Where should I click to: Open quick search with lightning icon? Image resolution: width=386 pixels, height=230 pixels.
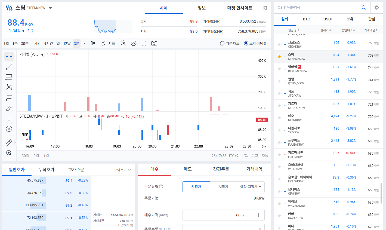123,43
